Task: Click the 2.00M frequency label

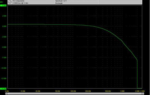Action: pos(137,91)
